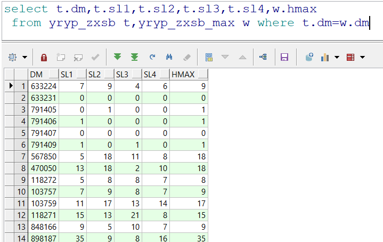Click the red lock edit-data icon
The width and height of the screenshot is (383, 242).
[44, 58]
